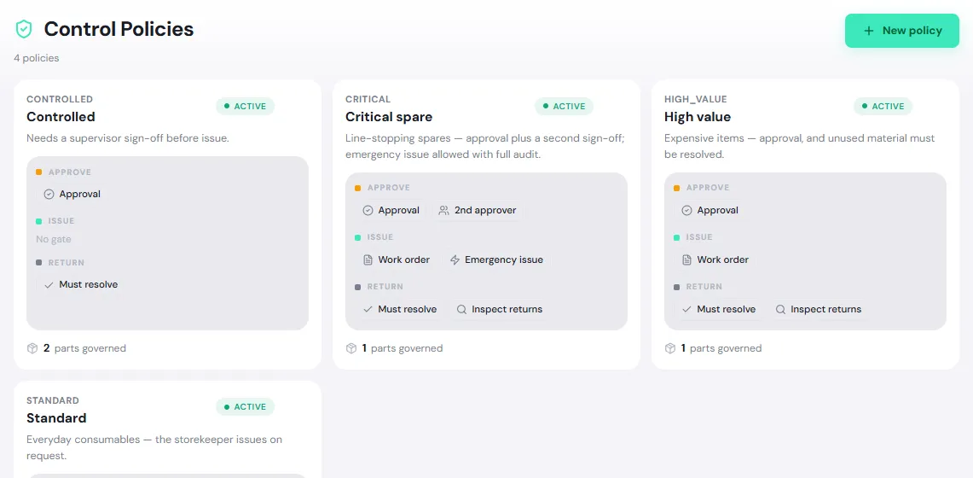Screen dimensions: 973x478
Task: Click 1 parts governed in High value card
Action: point(721,348)
